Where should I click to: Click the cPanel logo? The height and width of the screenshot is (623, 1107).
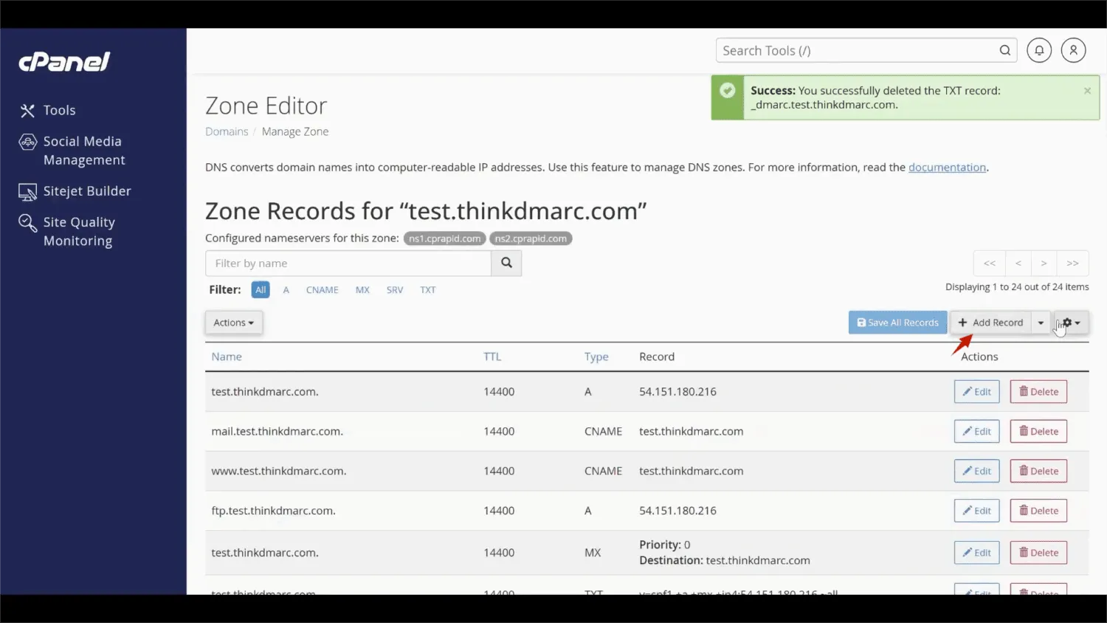click(64, 62)
